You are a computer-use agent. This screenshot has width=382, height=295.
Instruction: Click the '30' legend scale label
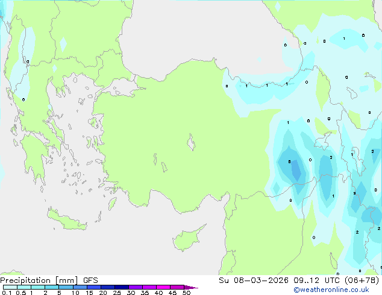coord(131,293)
